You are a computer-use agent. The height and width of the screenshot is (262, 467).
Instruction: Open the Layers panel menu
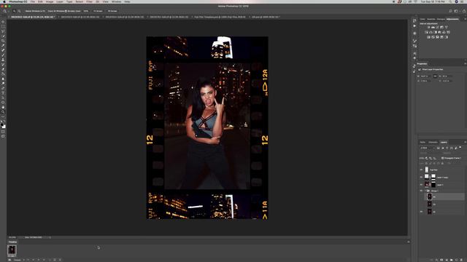(x=465, y=143)
